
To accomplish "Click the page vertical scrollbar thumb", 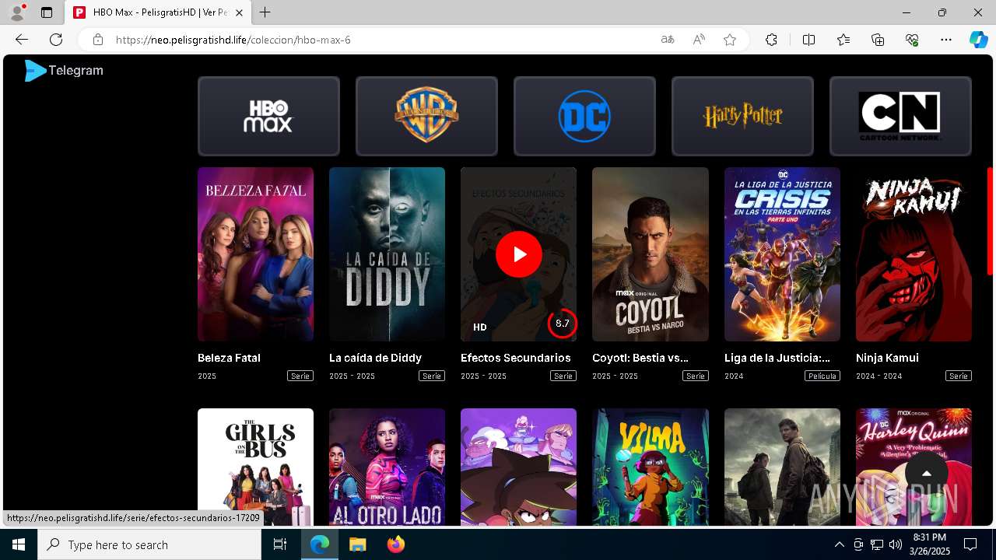I will (x=990, y=221).
